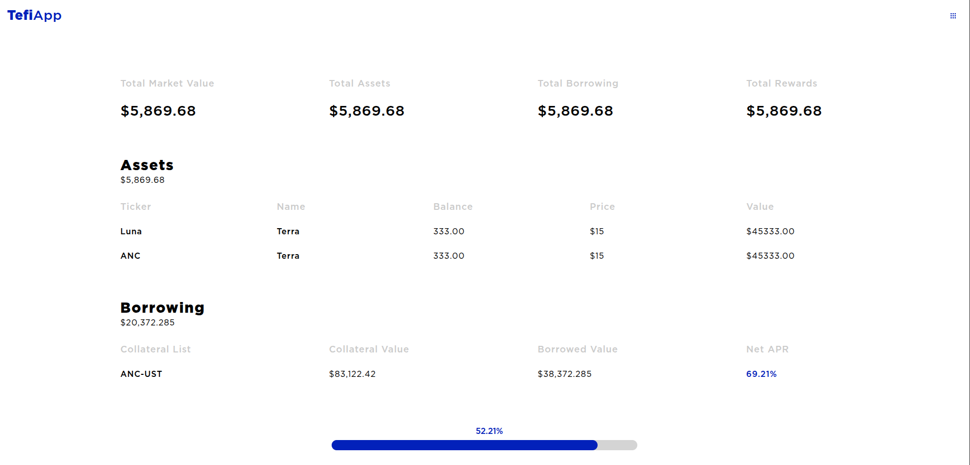Click the Ticker column header
This screenshot has width=970, height=465.
136,206
